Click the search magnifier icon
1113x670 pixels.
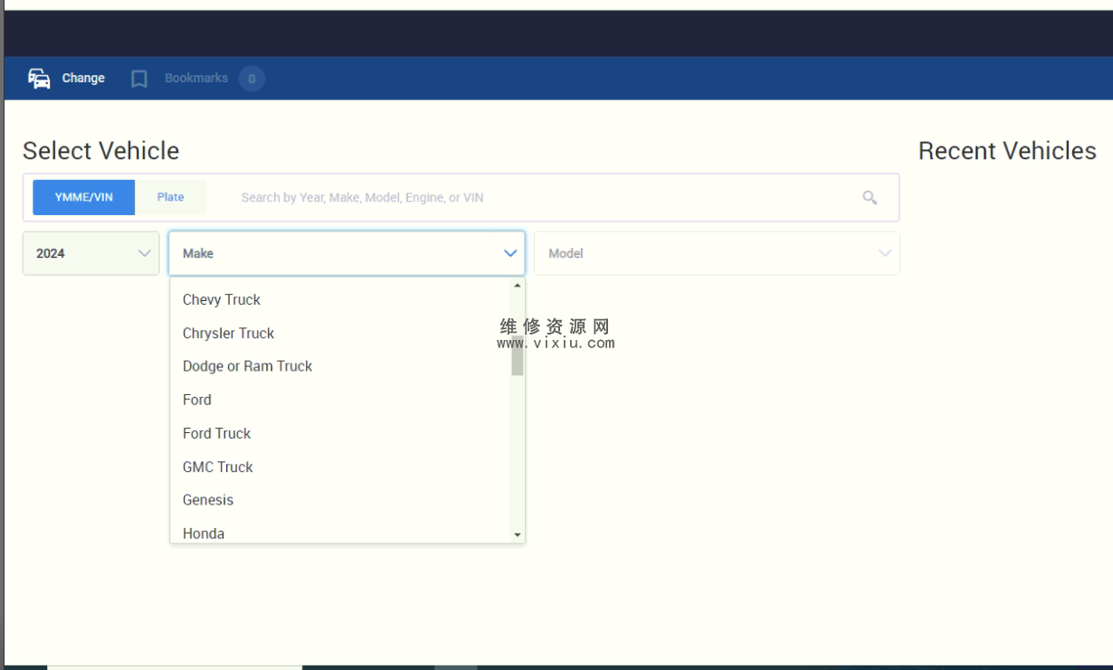click(870, 197)
